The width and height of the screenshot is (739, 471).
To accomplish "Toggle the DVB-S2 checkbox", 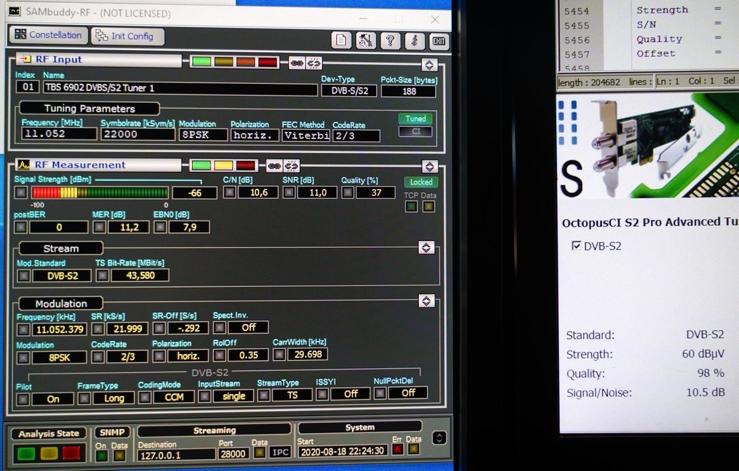I will click(x=576, y=246).
